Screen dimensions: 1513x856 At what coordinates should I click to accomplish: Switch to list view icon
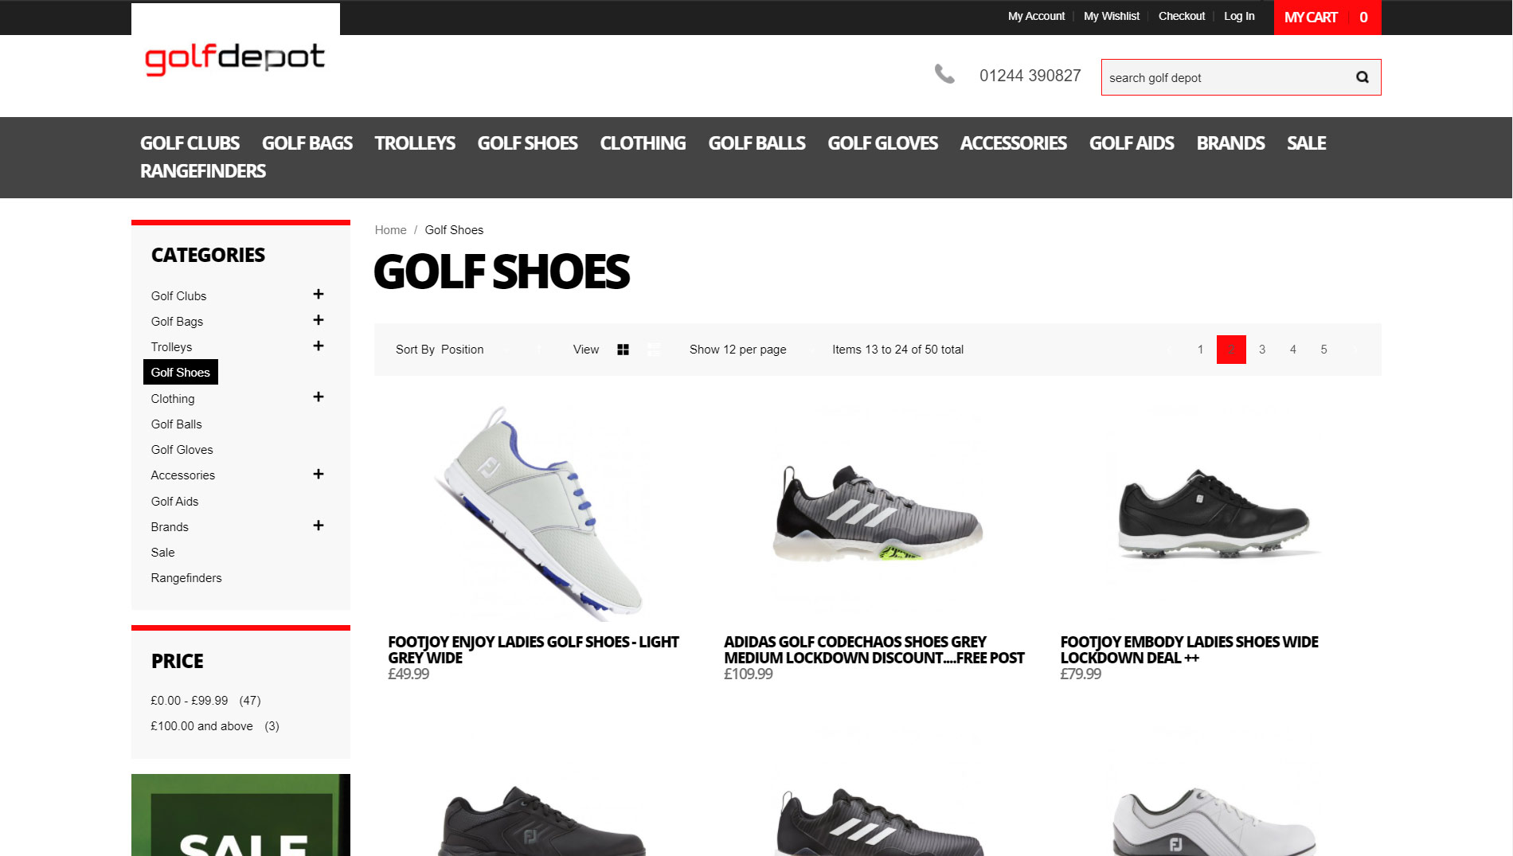[654, 350]
